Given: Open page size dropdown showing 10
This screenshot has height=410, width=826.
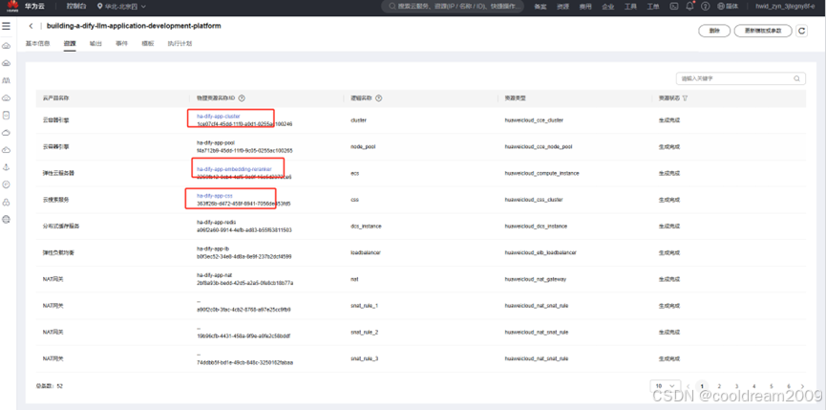Looking at the screenshot, I should (666, 386).
